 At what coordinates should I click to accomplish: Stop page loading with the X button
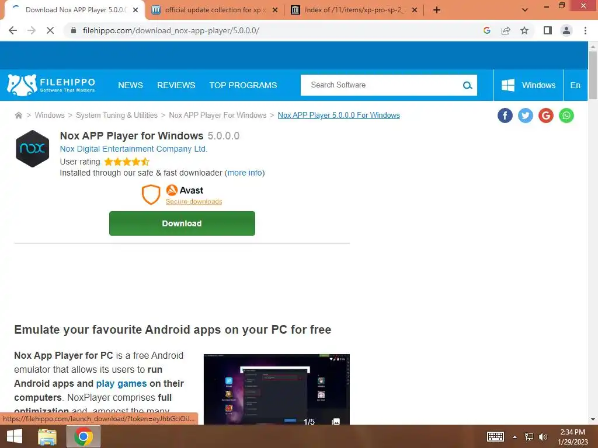point(50,30)
